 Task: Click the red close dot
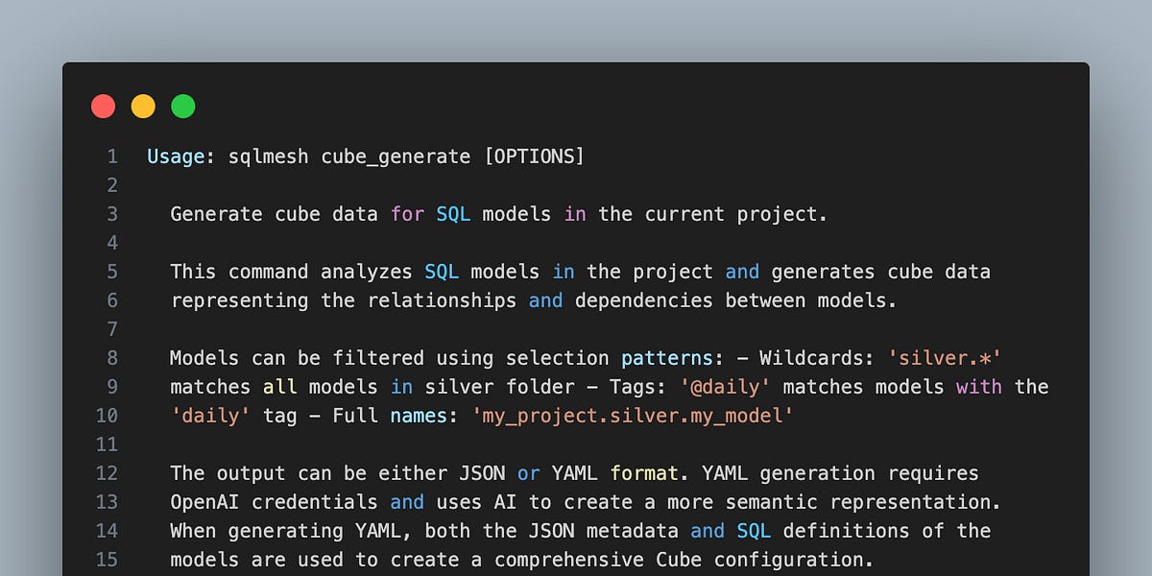(x=103, y=107)
